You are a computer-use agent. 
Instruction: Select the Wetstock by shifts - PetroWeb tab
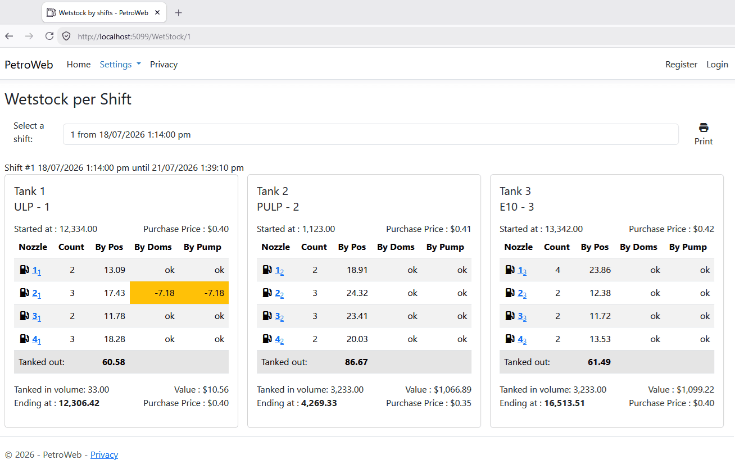click(105, 12)
